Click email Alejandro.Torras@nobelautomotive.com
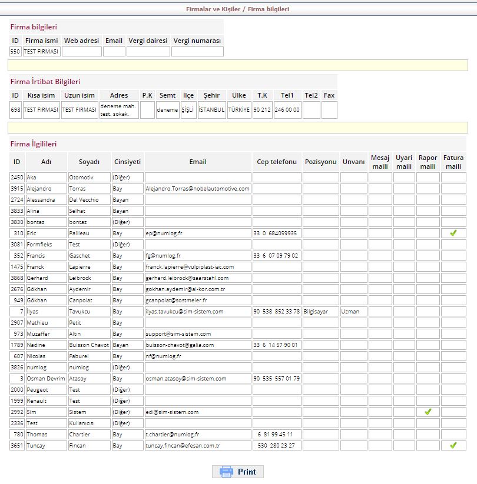This screenshot has height=484, width=477. click(197, 189)
